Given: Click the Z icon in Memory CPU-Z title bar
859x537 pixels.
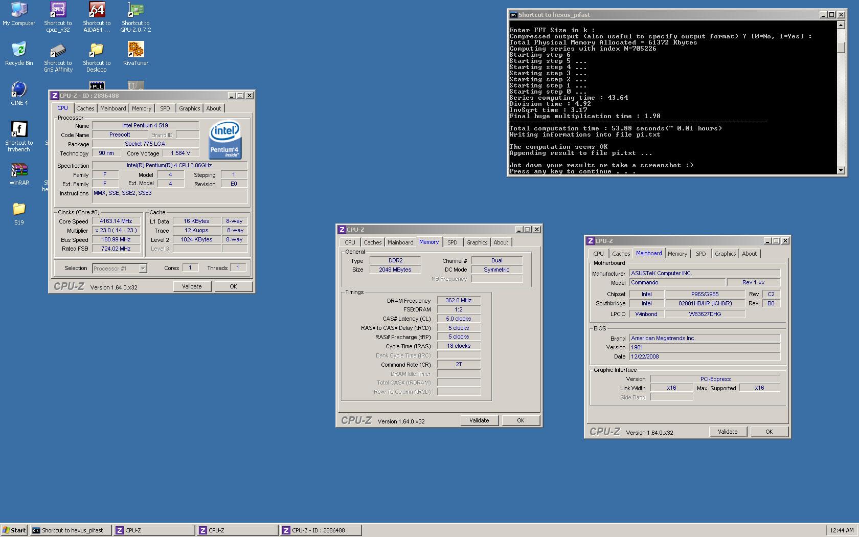Looking at the screenshot, I should tap(342, 230).
